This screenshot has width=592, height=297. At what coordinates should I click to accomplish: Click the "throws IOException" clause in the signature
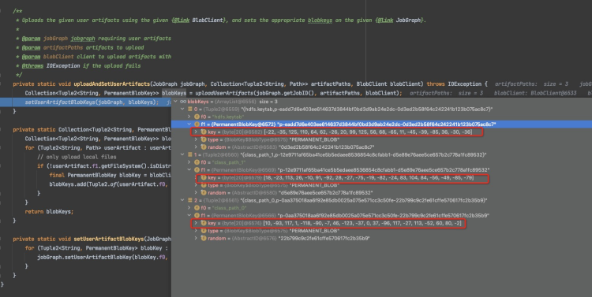pos(454,84)
